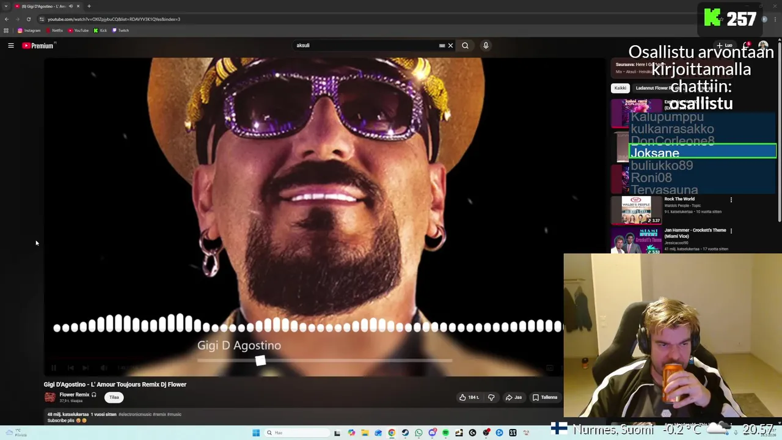Open the Twitch bookmark
Screen dimensions: 782x440
tap(120, 31)
